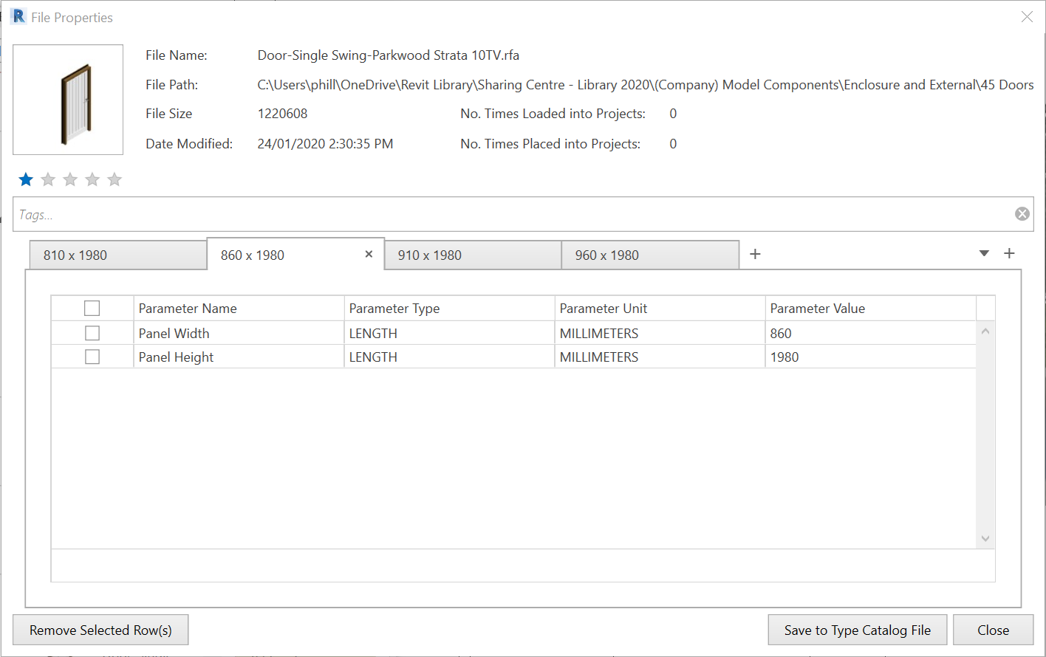
Task: Clear the Tags field with the X icon
Action: click(1022, 214)
